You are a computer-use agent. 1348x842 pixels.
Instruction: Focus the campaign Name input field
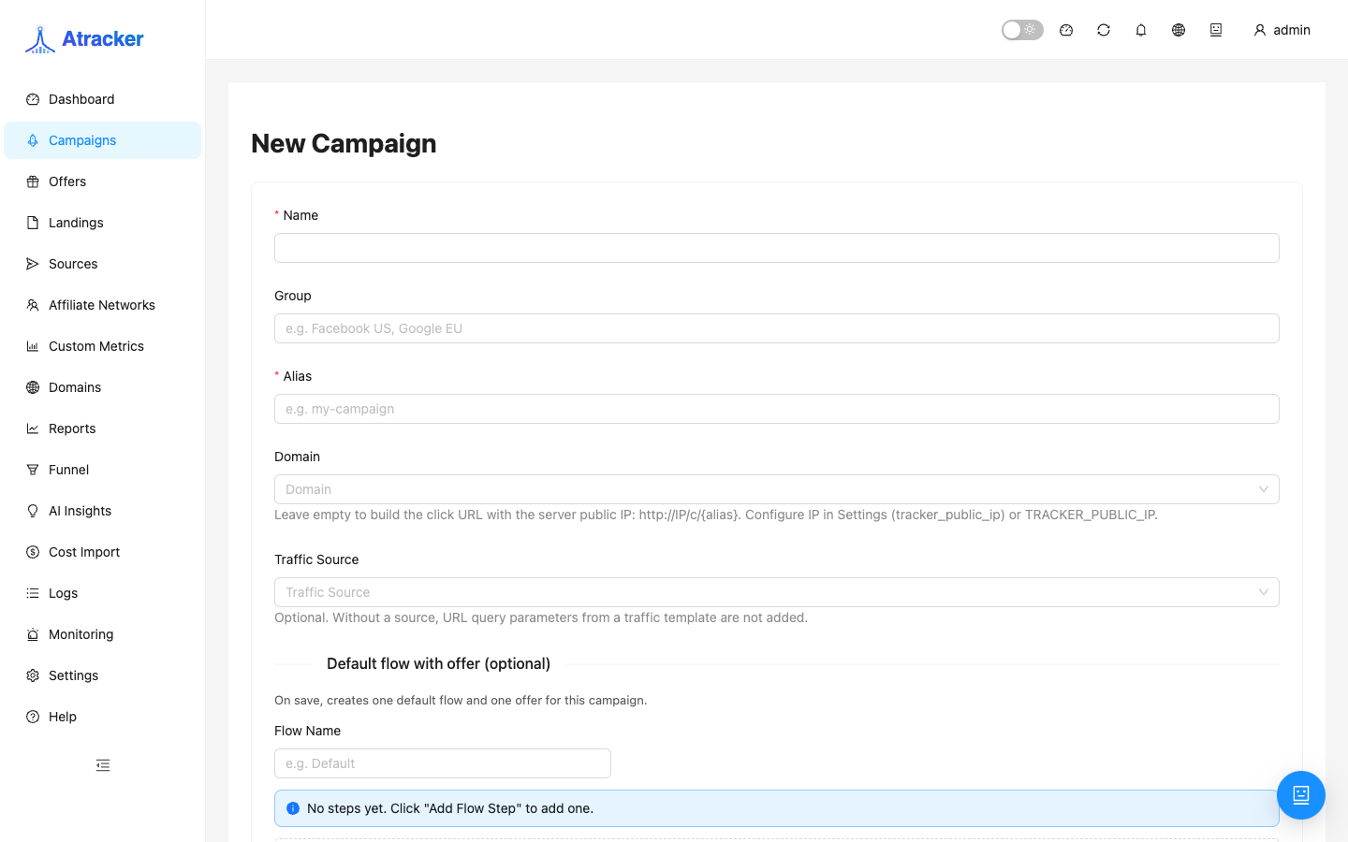click(777, 248)
